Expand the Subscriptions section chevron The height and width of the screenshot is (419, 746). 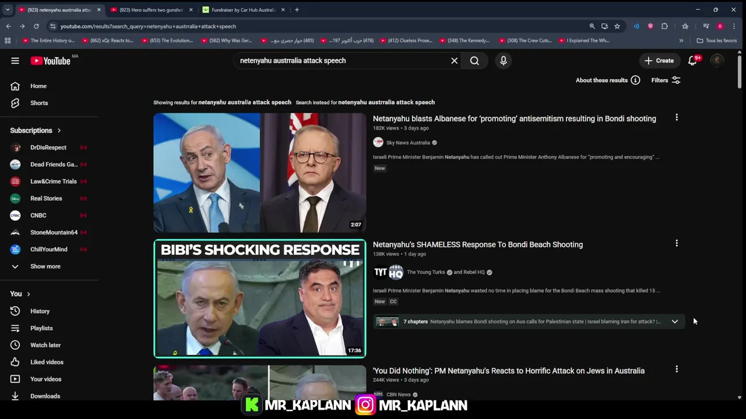tap(59, 130)
